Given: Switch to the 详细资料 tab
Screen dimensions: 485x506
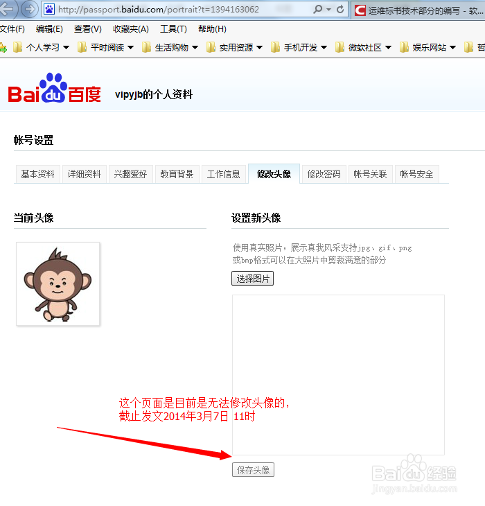Looking at the screenshot, I should point(84,174).
